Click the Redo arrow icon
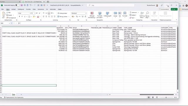Viewport: 188px width, 106px height. (35, 5)
